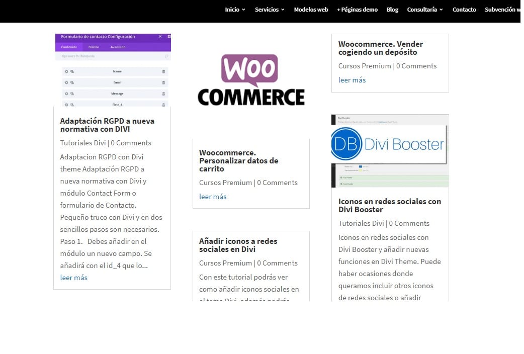Screen dimensions: 524x354
Task: Expand the Servicios dropdown chevron
Action: [x=283, y=10]
